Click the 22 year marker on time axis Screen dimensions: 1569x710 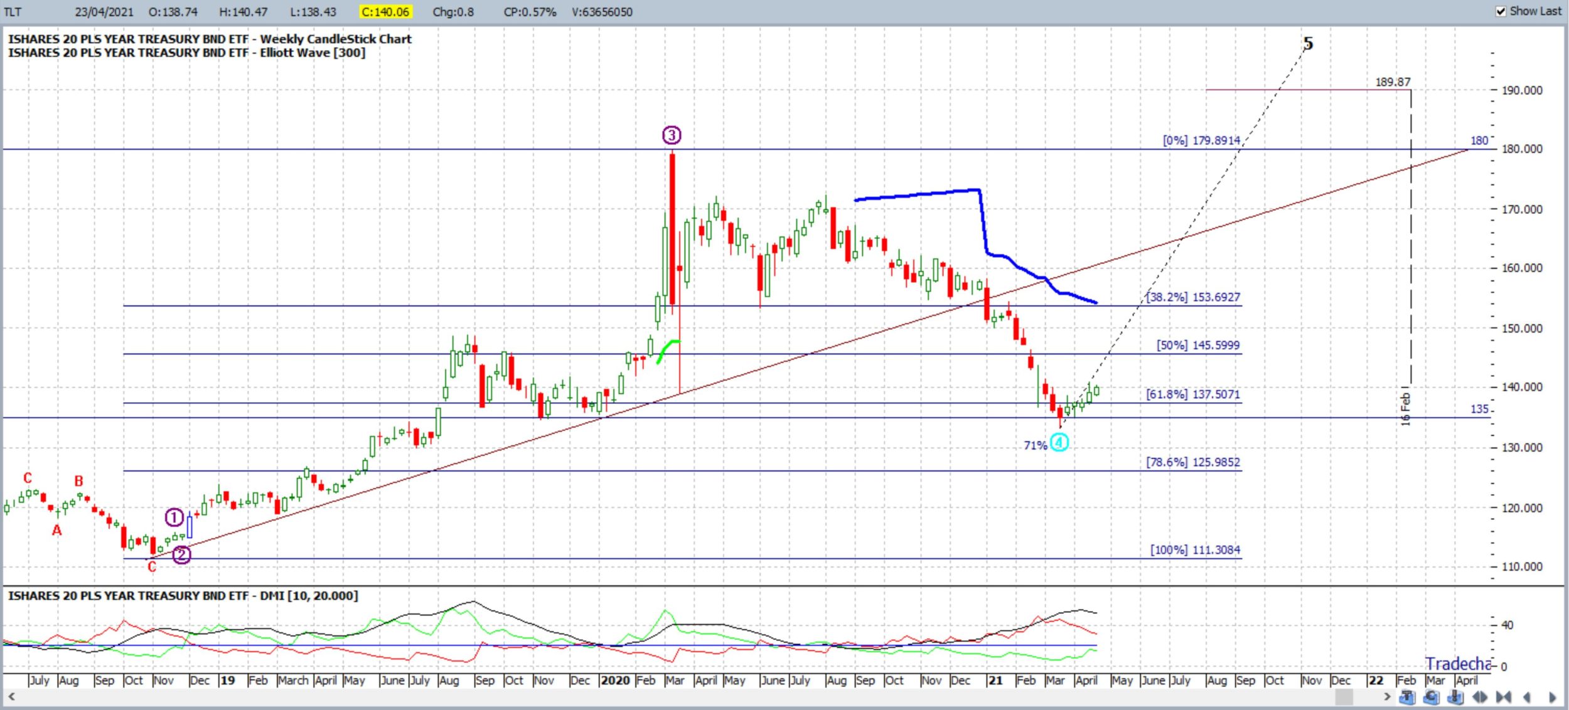(x=1376, y=681)
